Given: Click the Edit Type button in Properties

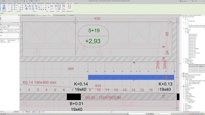Looking at the screenshot, I should click(x=16, y=23).
